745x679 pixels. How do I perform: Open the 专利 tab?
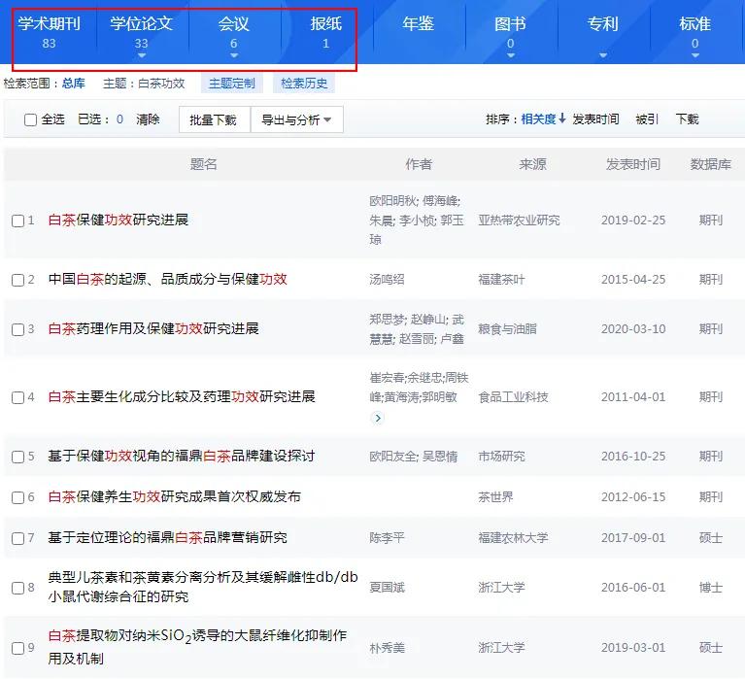click(x=602, y=23)
